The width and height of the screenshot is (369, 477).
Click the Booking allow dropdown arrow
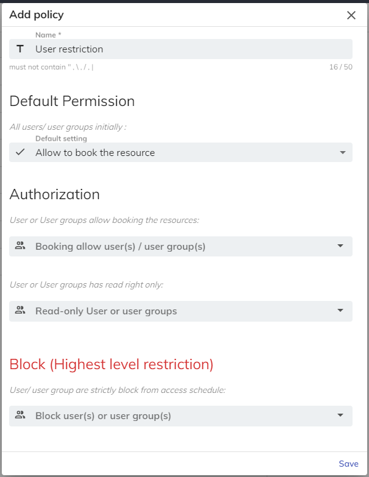click(340, 247)
